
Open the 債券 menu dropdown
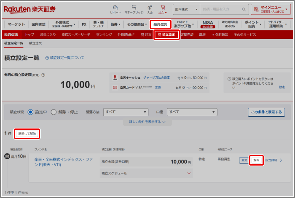click(x=115, y=24)
